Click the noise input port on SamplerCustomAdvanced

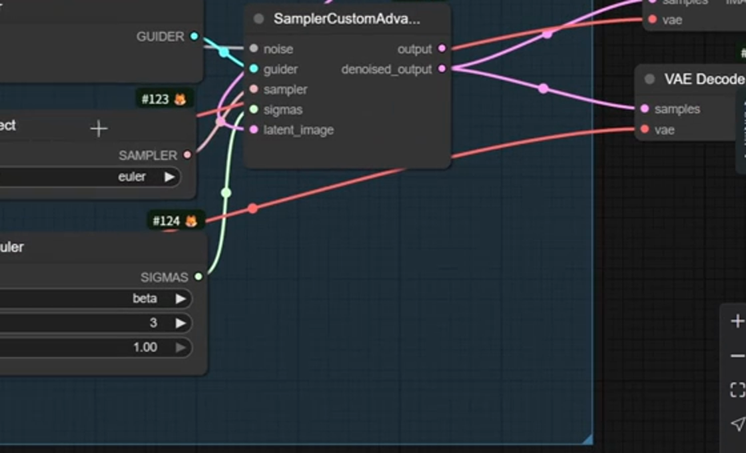tap(254, 49)
